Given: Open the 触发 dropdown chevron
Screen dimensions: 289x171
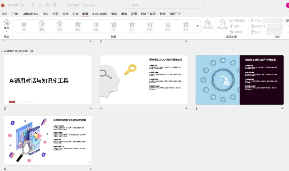Looking at the screenshot, I should pyautogui.click(x=241, y=26).
